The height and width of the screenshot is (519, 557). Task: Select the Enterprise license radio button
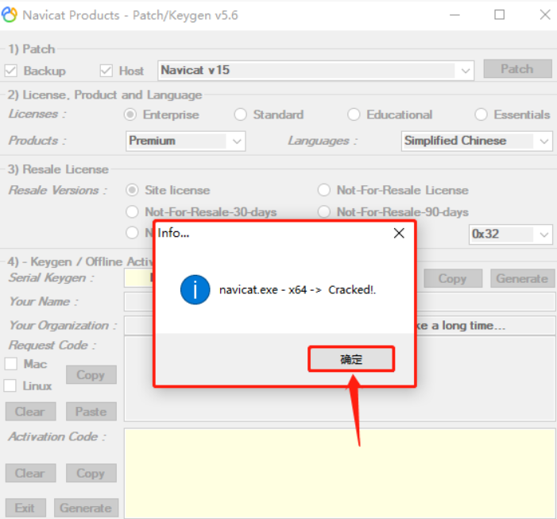[130, 114]
